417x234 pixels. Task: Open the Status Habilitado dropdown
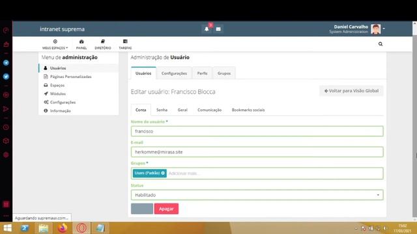point(257,195)
